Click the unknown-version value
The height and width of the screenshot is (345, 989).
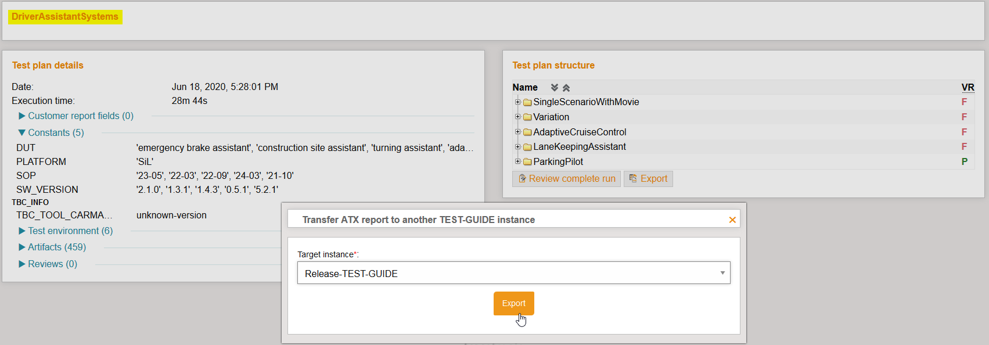(171, 215)
